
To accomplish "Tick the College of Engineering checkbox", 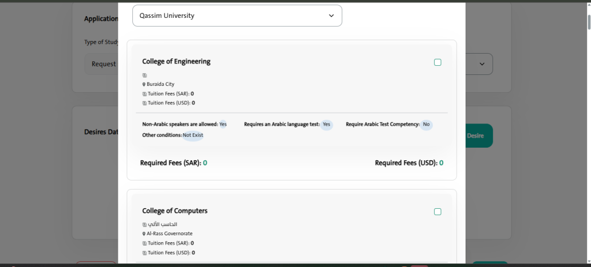I will (x=437, y=62).
